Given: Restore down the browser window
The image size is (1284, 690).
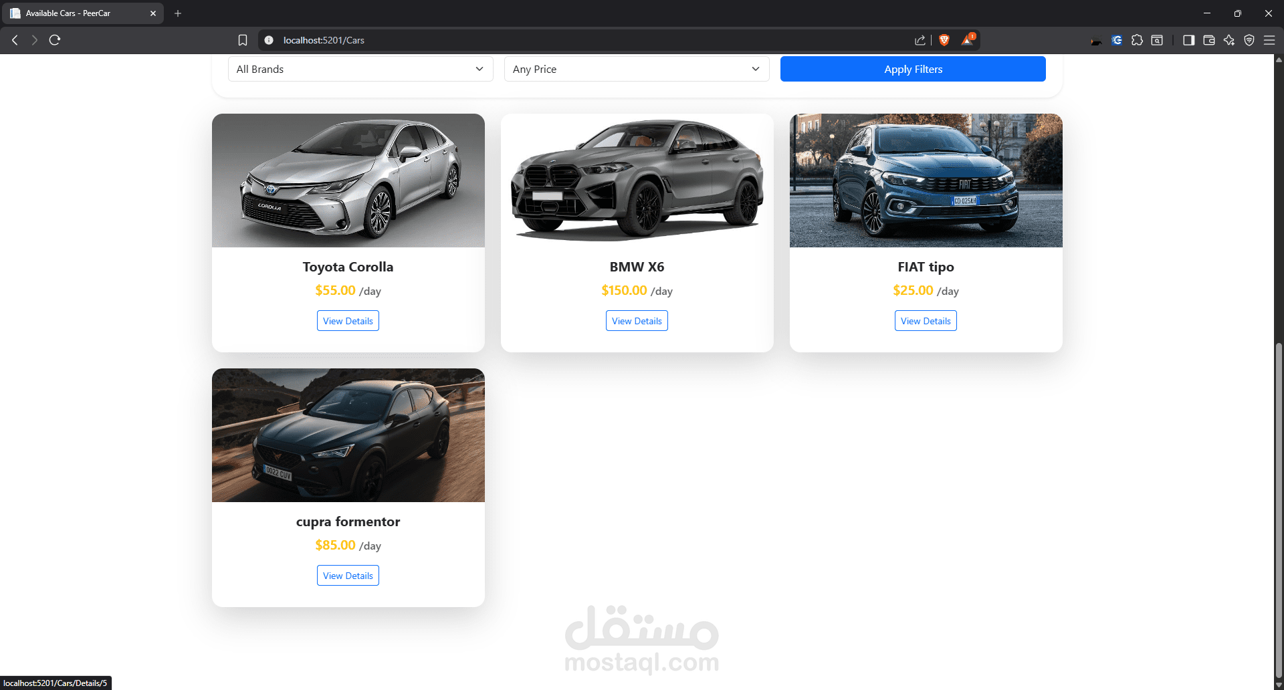Looking at the screenshot, I should coord(1238,13).
